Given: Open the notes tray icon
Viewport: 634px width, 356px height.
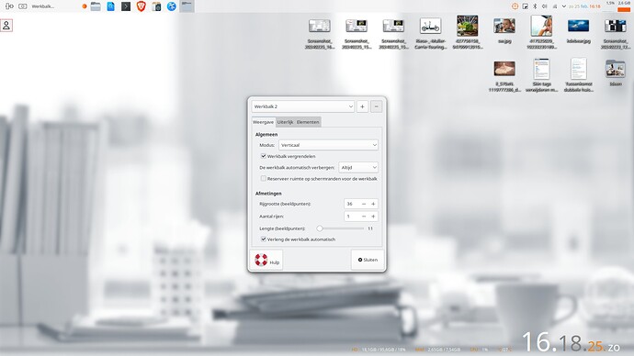Looking at the screenshot, I should (x=525, y=6).
